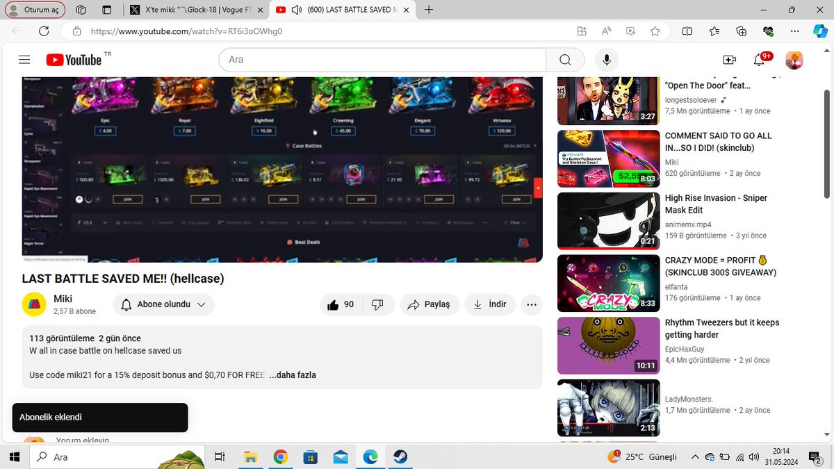This screenshot has height=469, width=834.
Task: Toggle Edge split screen view
Action: point(687,31)
